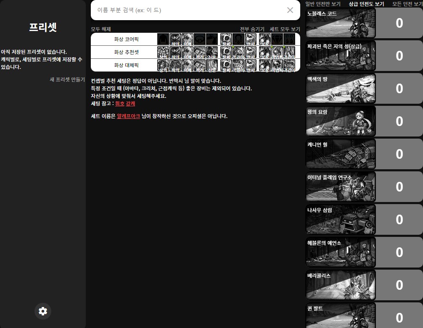The height and width of the screenshot is (328, 423).
Task: Select 하의 item in 화상 코어픽 row
Action: coord(175,39)
